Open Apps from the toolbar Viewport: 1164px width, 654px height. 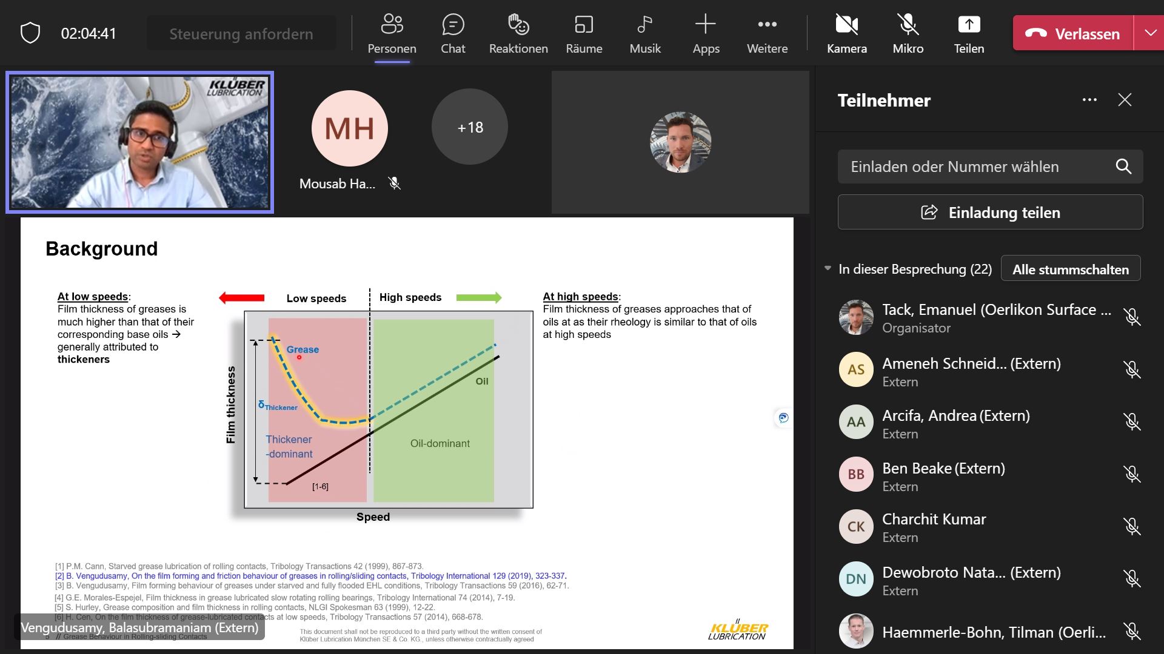[706, 34]
